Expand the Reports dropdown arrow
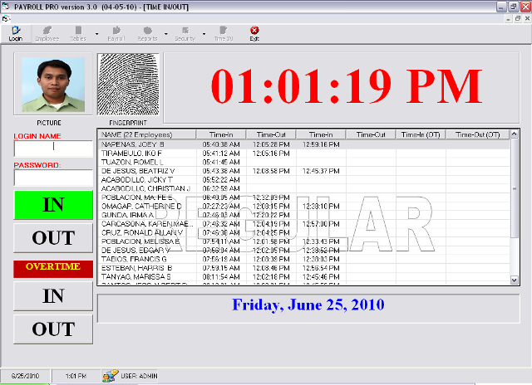532x385 pixels. coord(166,34)
